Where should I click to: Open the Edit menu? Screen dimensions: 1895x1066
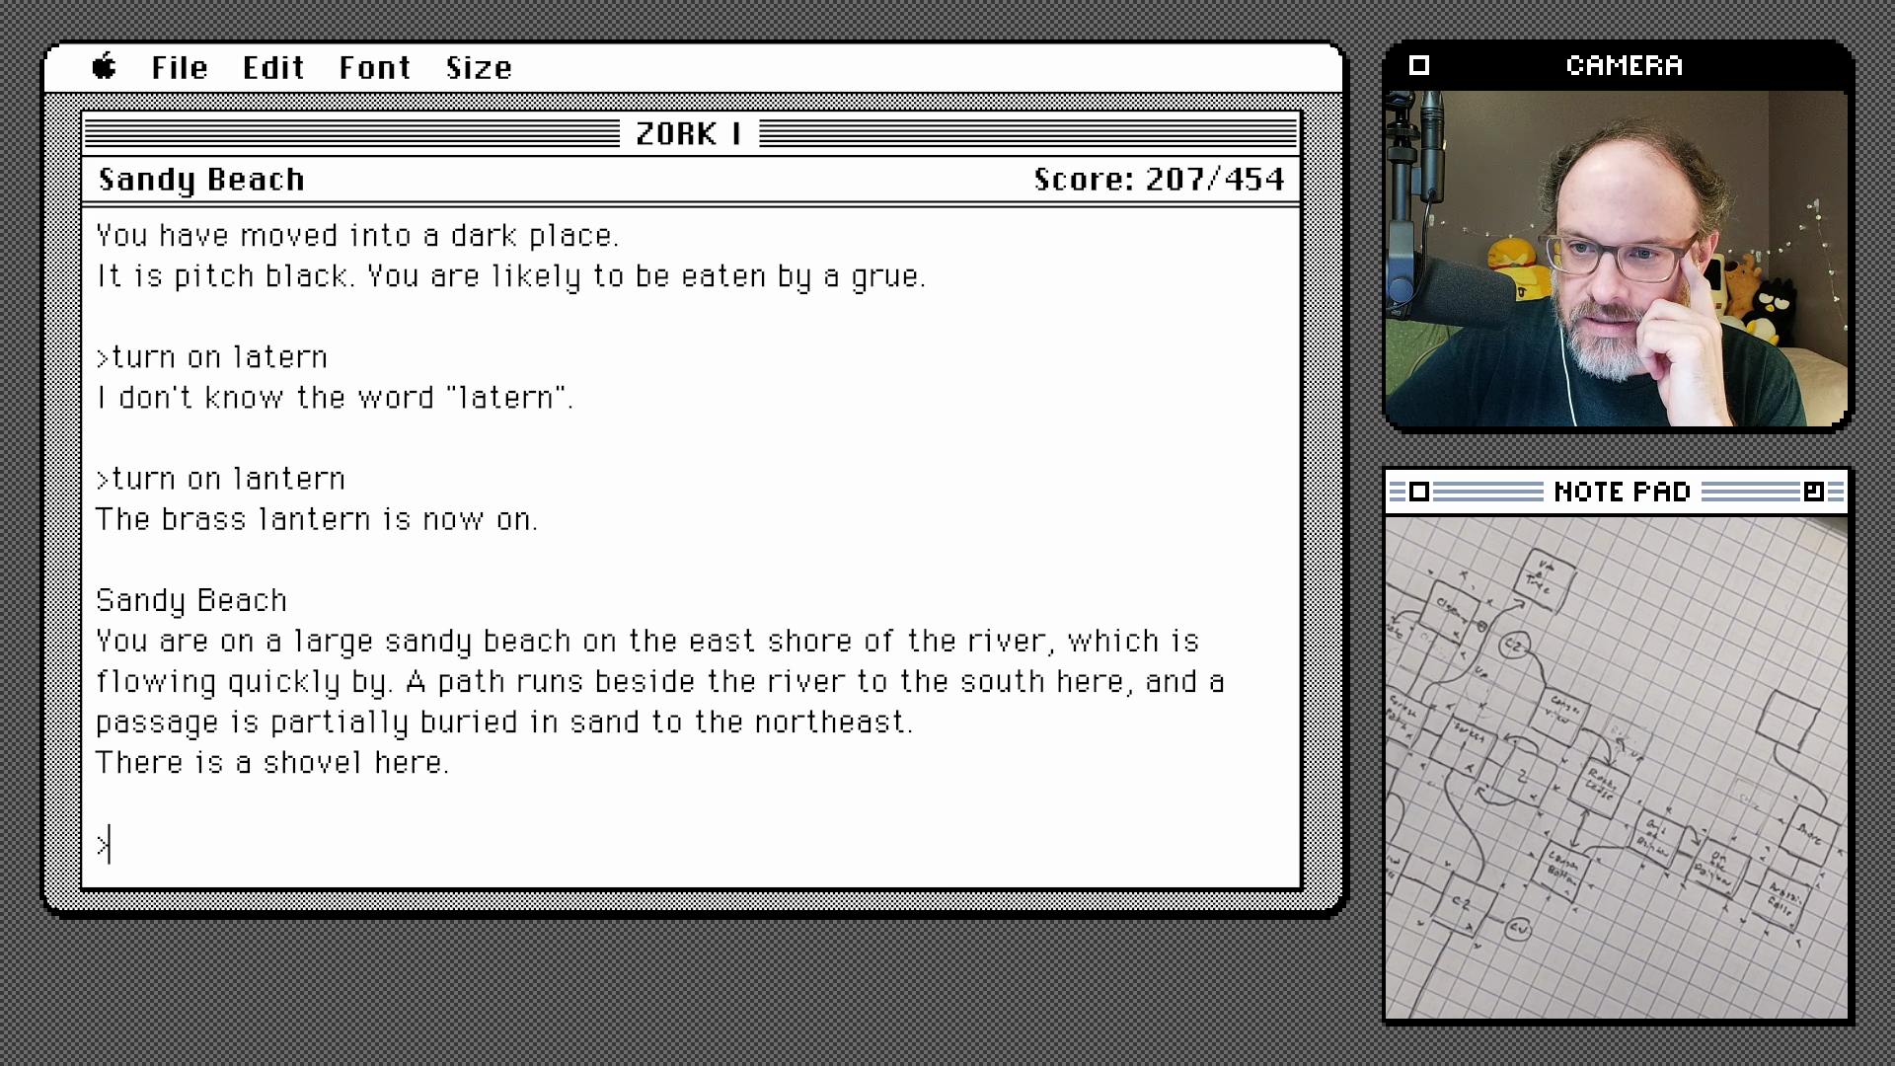273,68
